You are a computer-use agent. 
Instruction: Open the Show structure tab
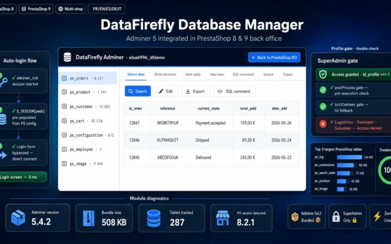tap(165, 74)
